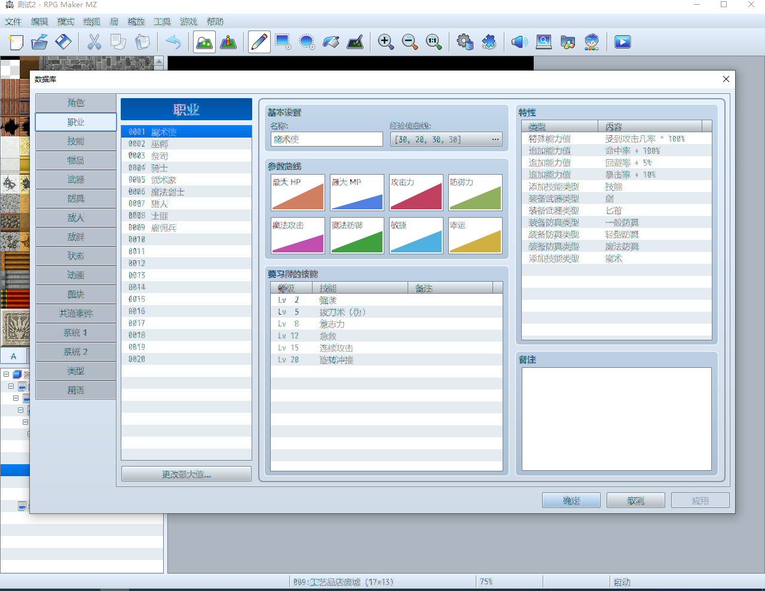
Task: Select the 共通事件 database tab
Action: (x=76, y=313)
